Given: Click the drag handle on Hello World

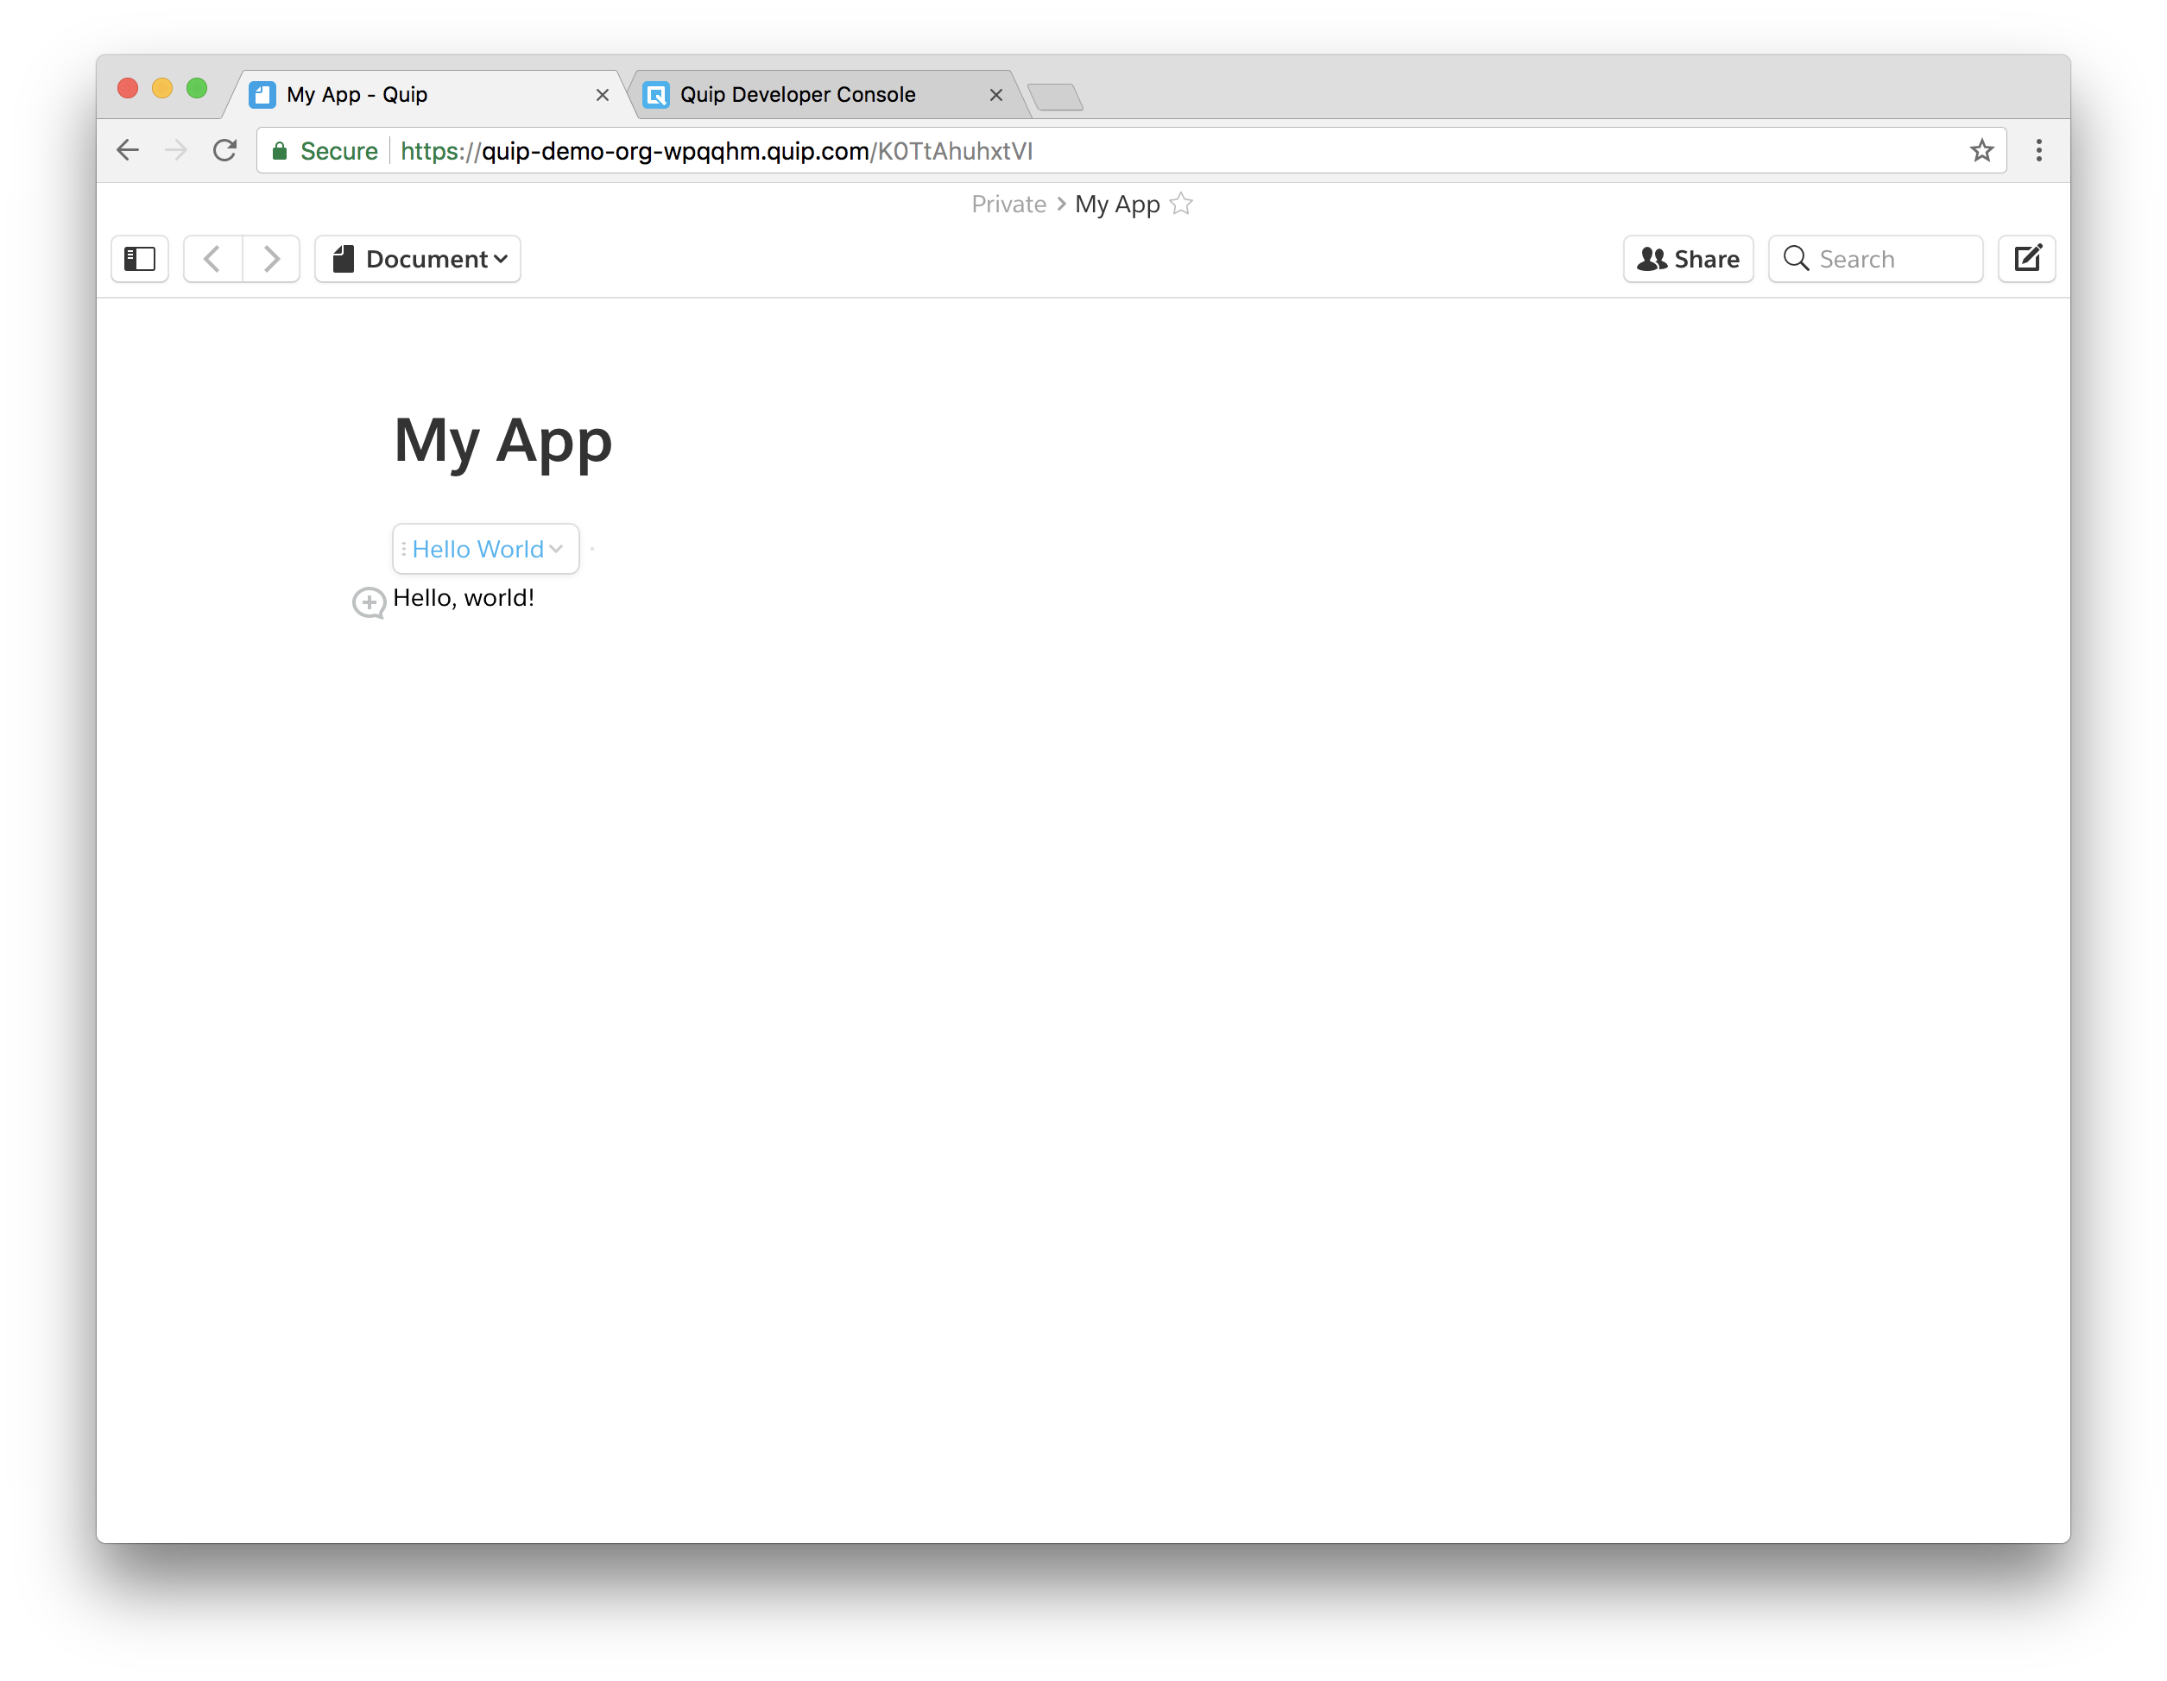Looking at the screenshot, I should 403,550.
